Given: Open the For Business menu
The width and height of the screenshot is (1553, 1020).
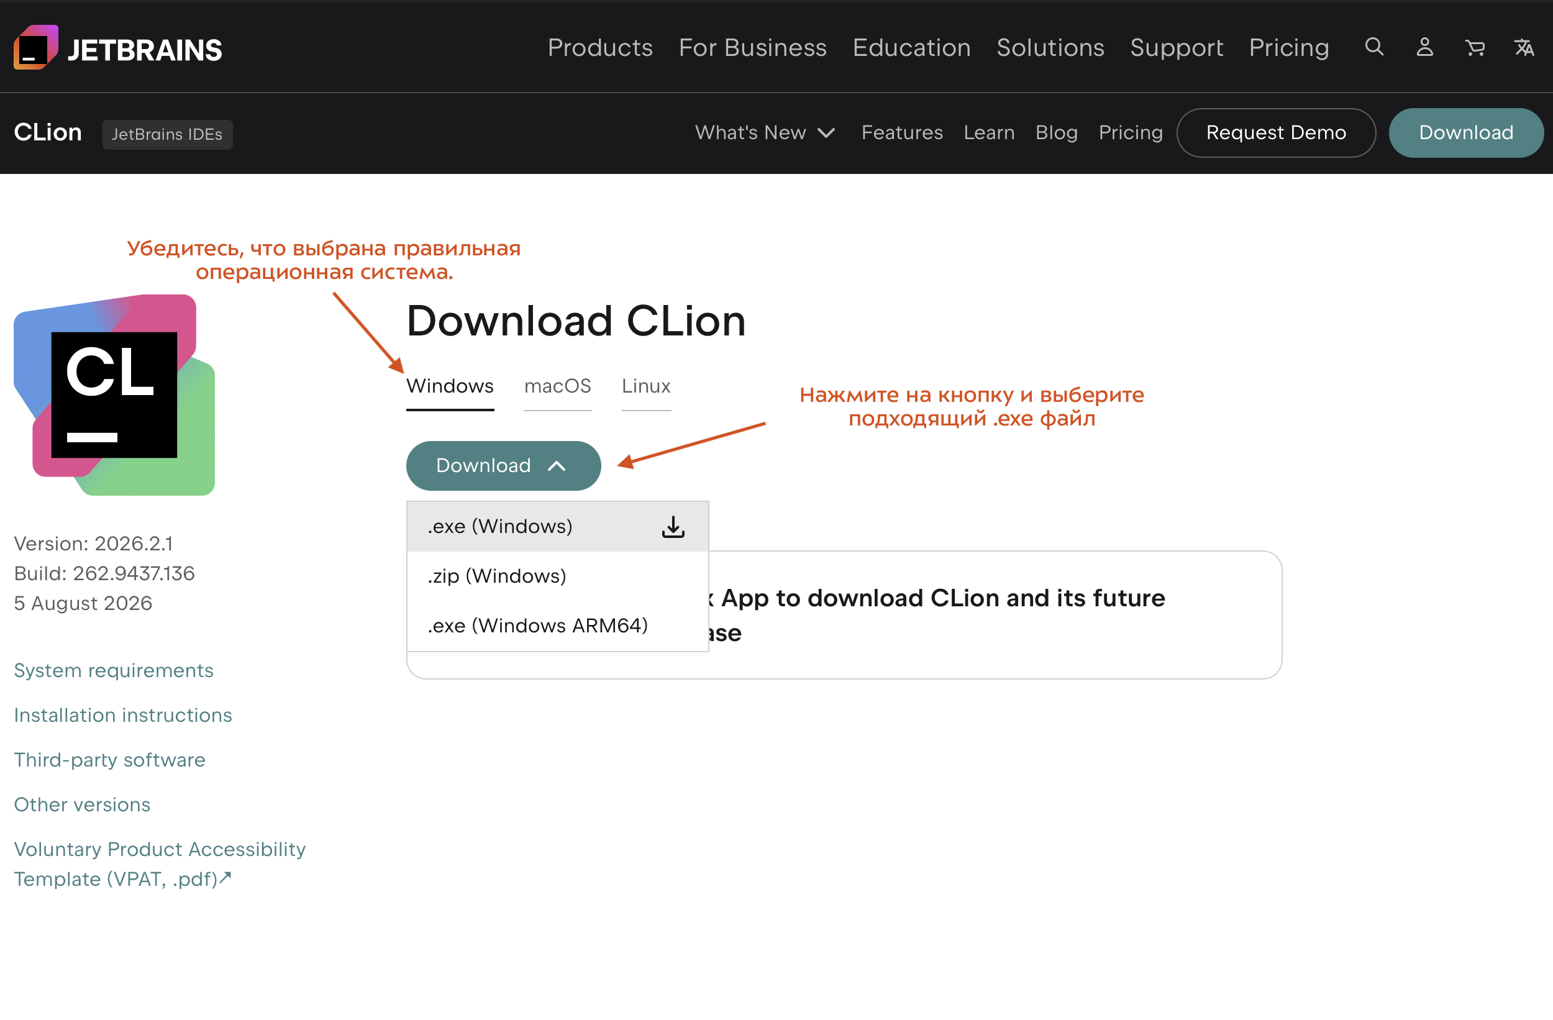Looking at the screenshot, I should pyautogui.click(x=752, y=48).
